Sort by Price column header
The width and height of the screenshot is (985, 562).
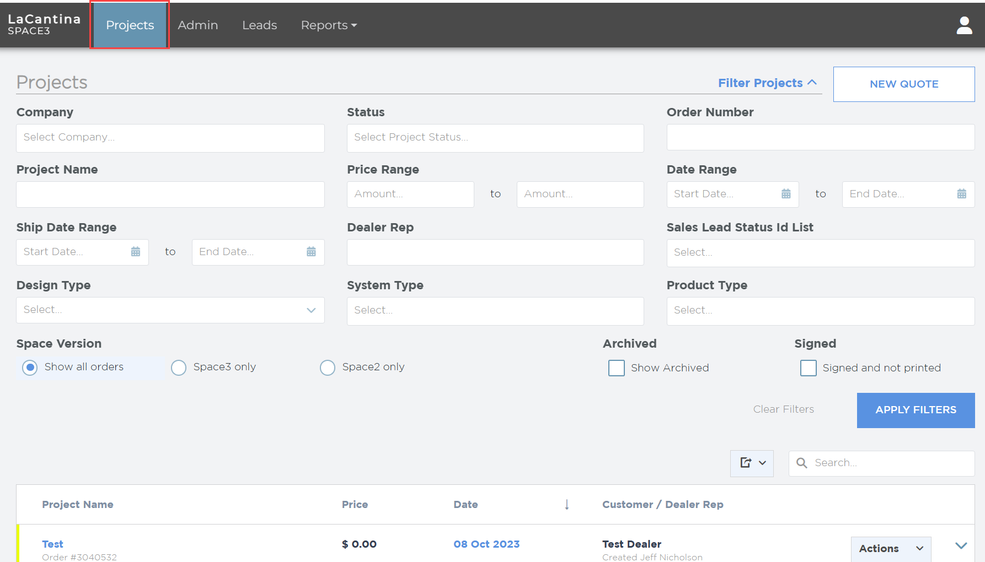pyautogui.click(x=355, y=505)
